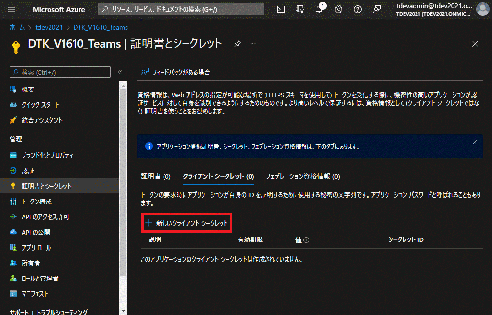
Task: Click the ブランド化とプロパティ icon
Action: coord(13,155)
